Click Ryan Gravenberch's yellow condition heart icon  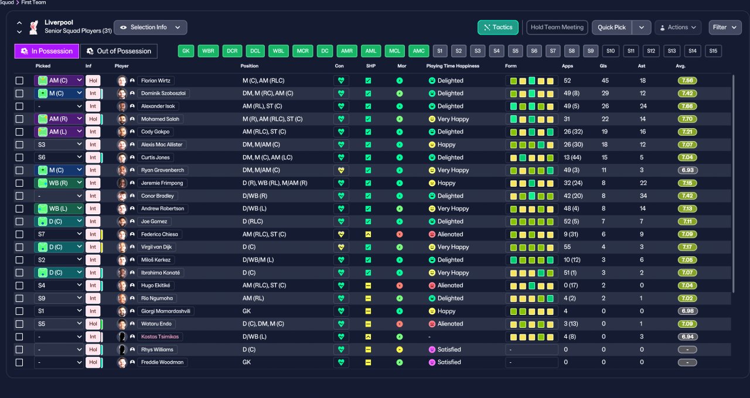[x=342, y=170]
